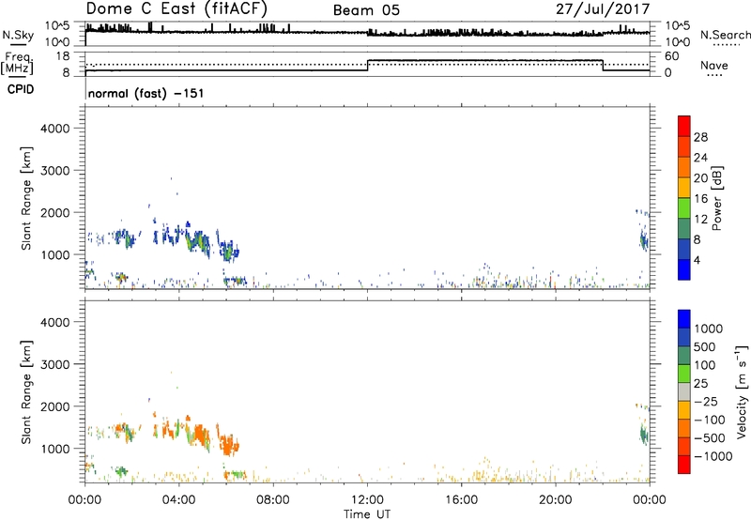Click the '-1000' label on velocity colorbar
This screenshot has height=520, width=751.
tap(713, 456)
